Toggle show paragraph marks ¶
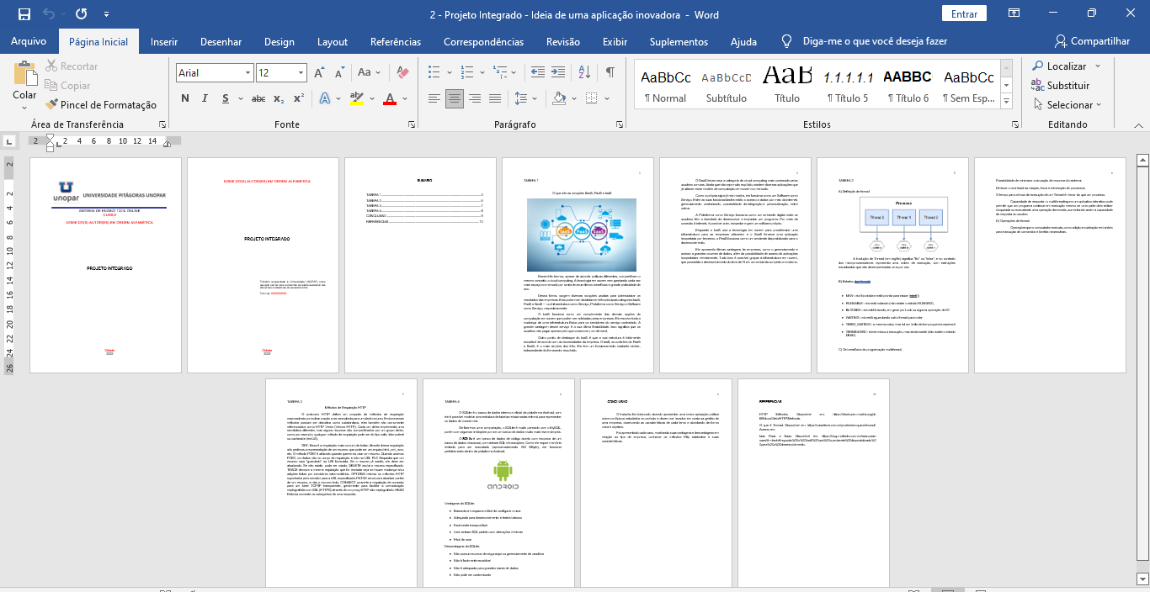Image resolution: width=1150 pixels, height=592 pixels. click(x=610, y=72)
